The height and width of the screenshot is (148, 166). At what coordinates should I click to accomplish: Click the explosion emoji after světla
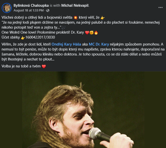click(x=75, y=18)
